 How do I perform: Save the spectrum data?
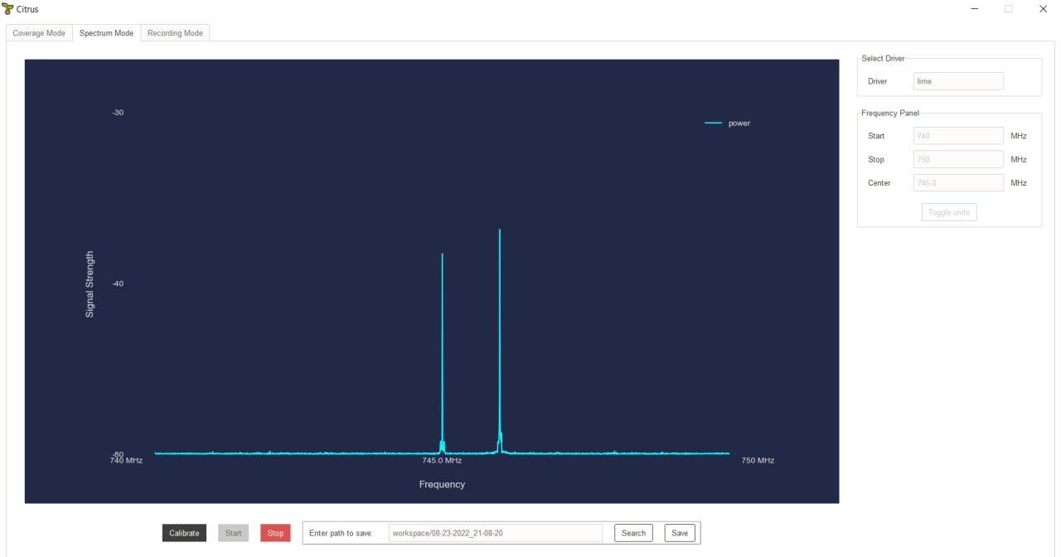[x=680, y=533]
